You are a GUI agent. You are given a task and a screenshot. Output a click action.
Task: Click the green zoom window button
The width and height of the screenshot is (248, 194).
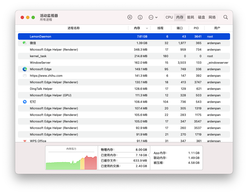33,17
